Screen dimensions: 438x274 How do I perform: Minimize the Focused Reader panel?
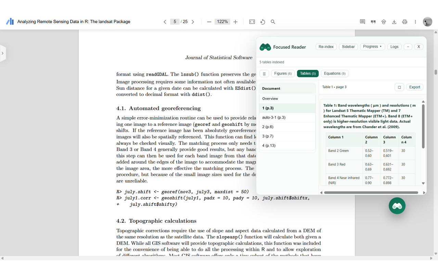408,47
